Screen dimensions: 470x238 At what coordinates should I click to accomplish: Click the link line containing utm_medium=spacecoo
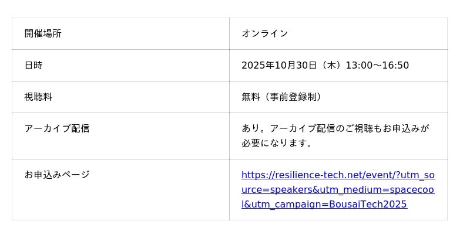point(338,189)
